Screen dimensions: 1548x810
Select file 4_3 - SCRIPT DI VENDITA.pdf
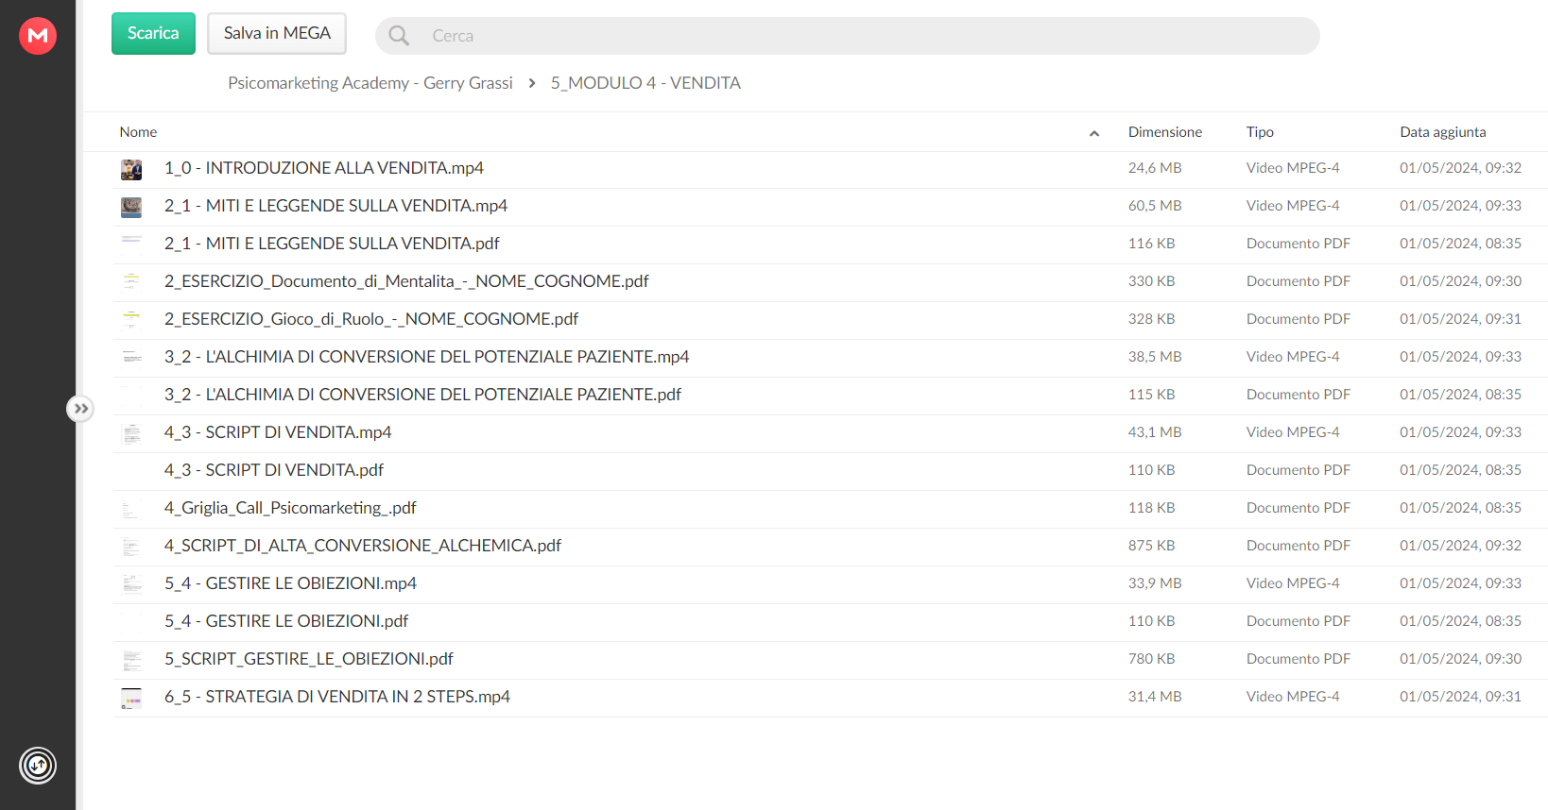pyautogui.click(x=274, y=470)
